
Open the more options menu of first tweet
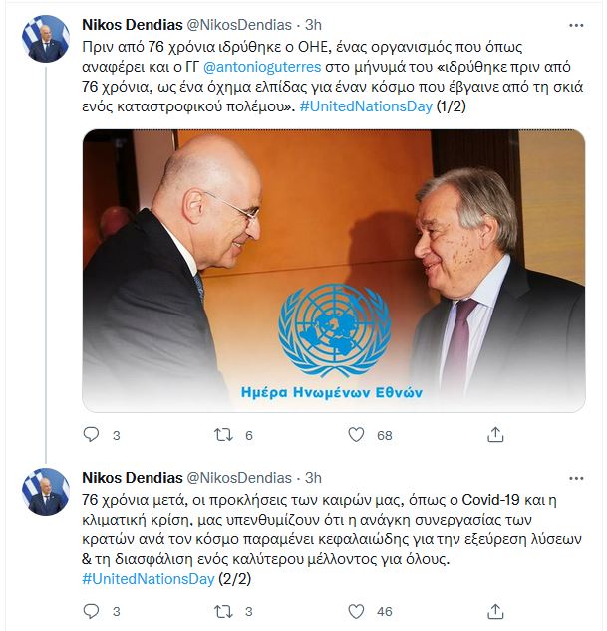[x=576, y=25]
